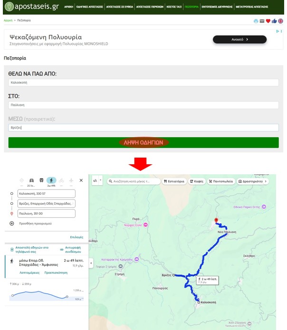The width and height of the screenshot is (287, 330).
Task: Filter map by Εστιατόρια restaurants chip
Action: 174,181
